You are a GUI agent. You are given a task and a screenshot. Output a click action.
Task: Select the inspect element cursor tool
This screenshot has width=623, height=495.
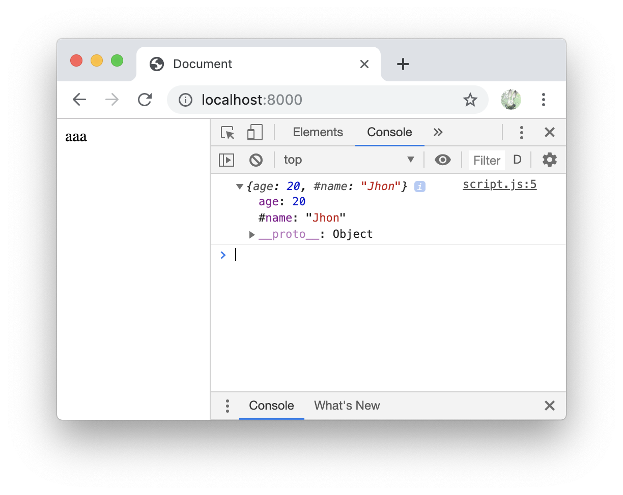(x=228, y=132)
